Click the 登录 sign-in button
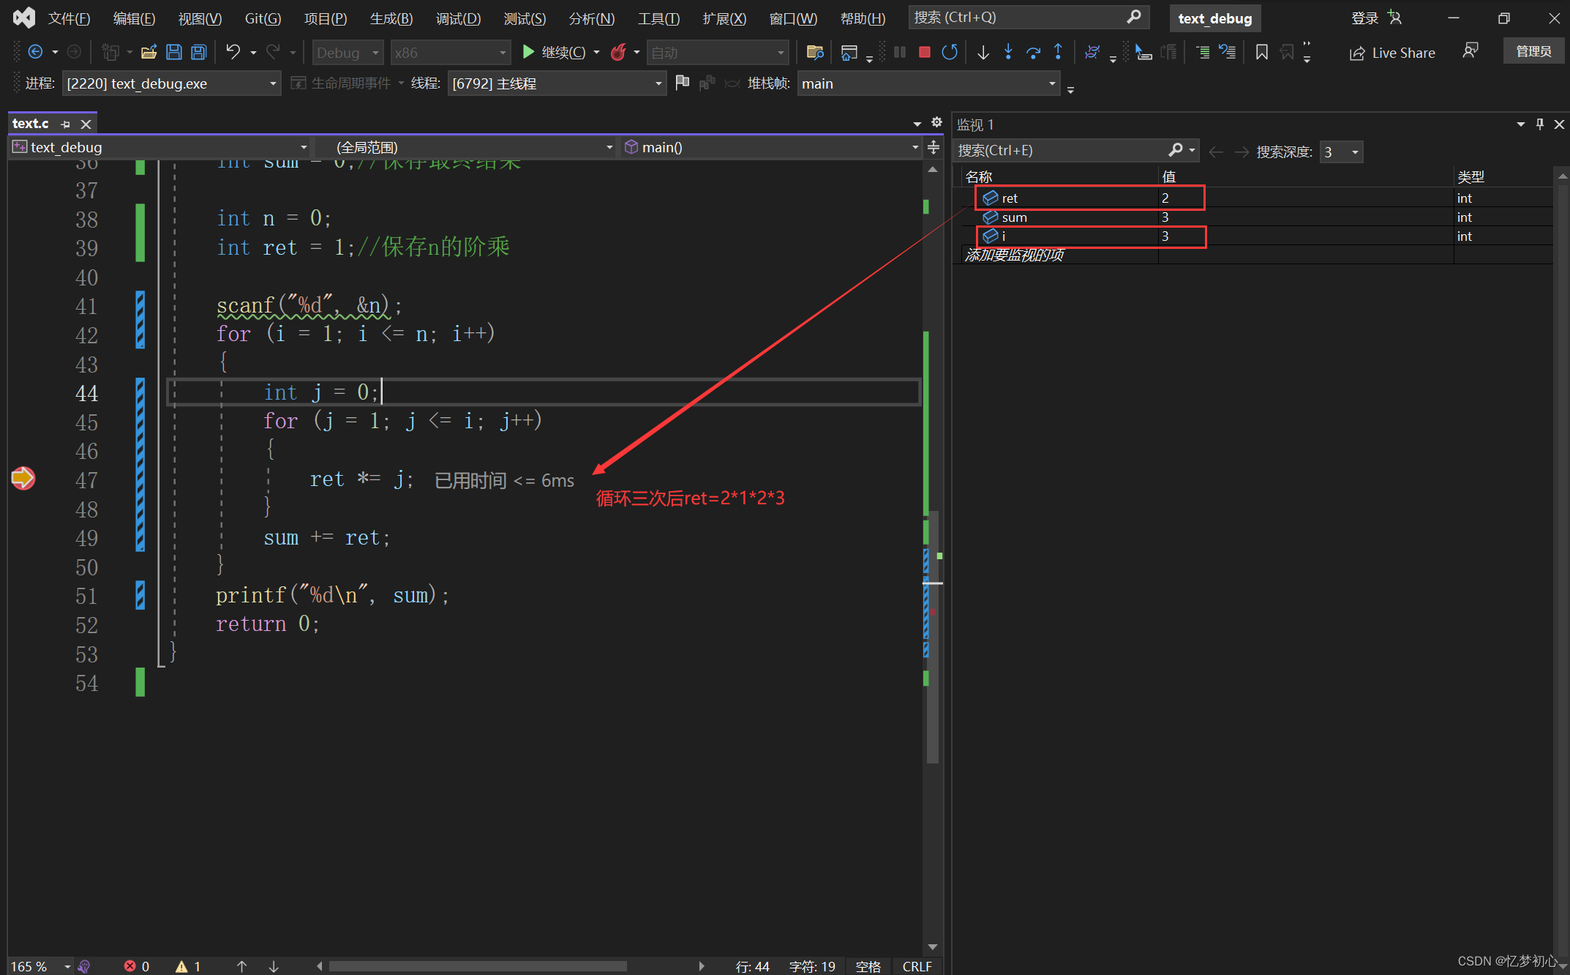Screen dimensions: 1570x975 click(1375, 18)
